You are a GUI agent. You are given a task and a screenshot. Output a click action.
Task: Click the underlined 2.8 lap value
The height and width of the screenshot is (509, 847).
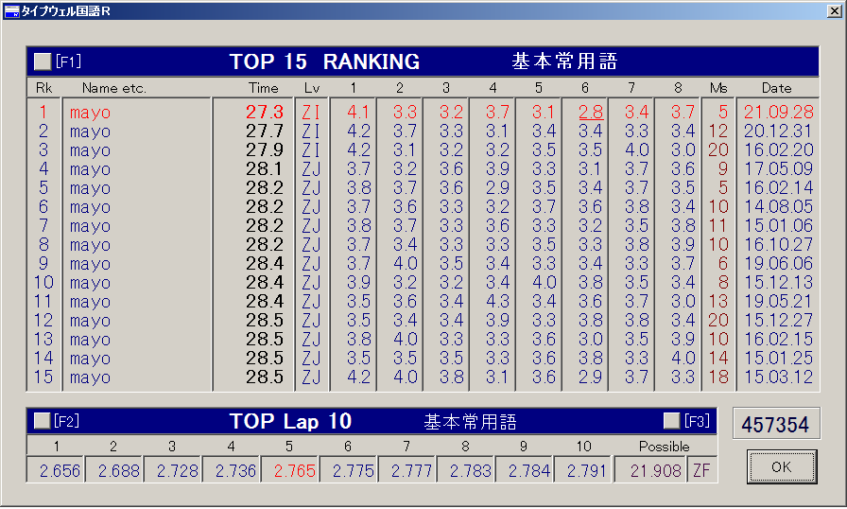tap(591, 112)
